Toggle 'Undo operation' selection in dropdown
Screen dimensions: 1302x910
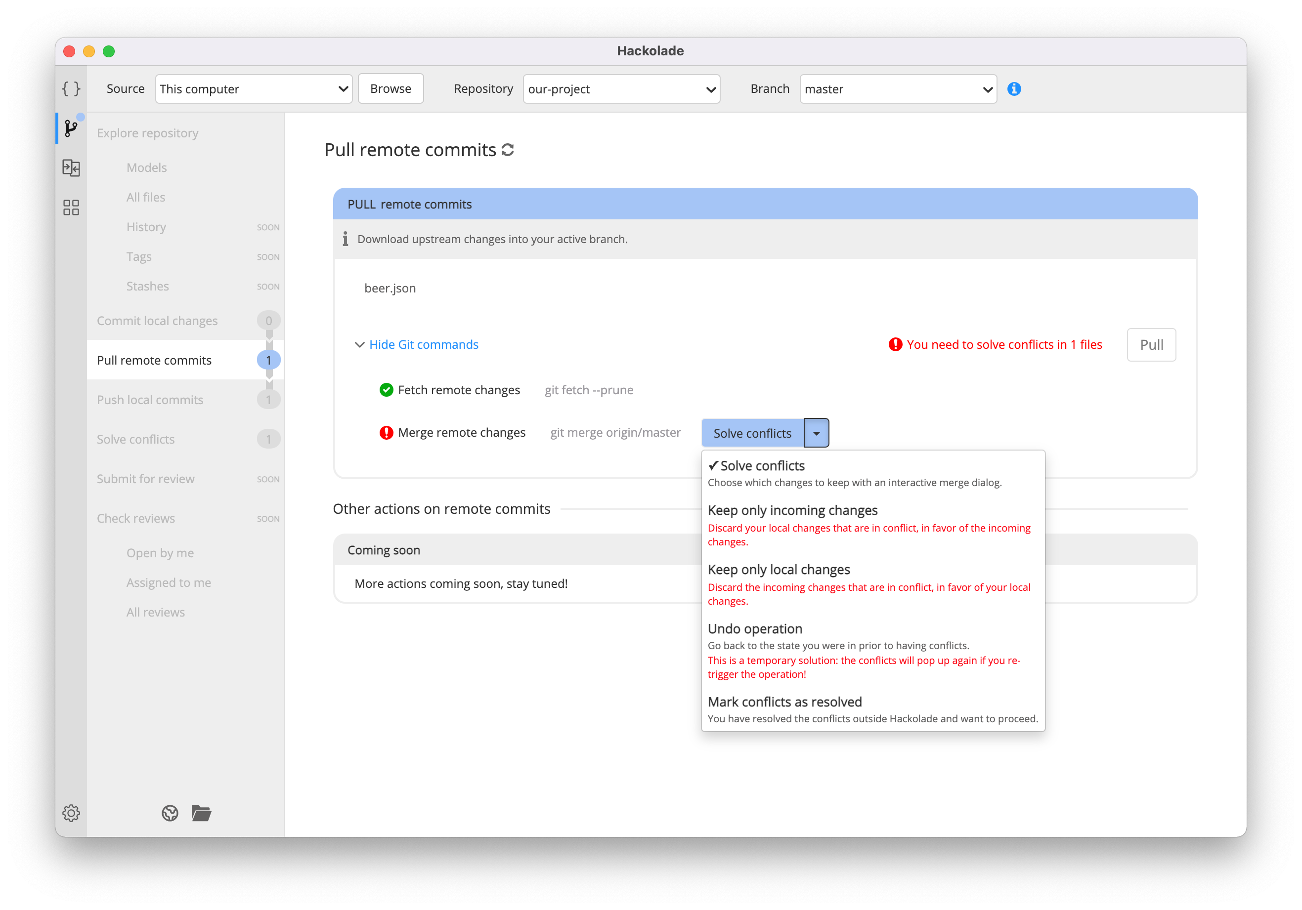pos(756,628)
